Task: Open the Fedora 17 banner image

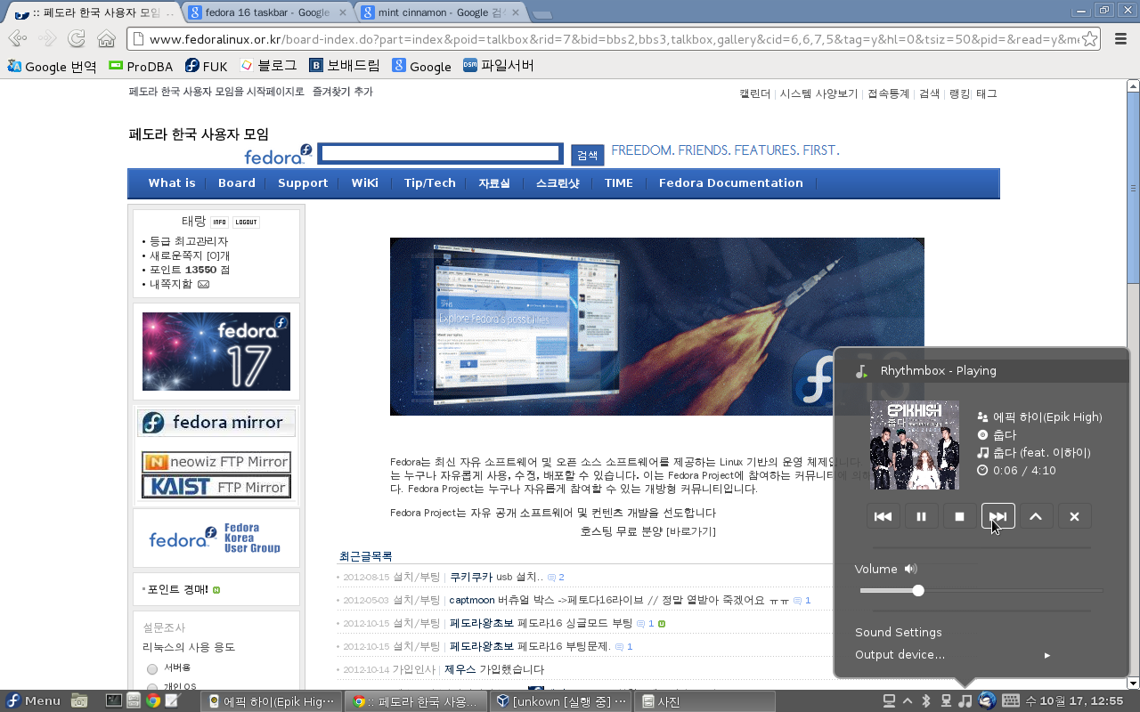Action: [216, 352]
